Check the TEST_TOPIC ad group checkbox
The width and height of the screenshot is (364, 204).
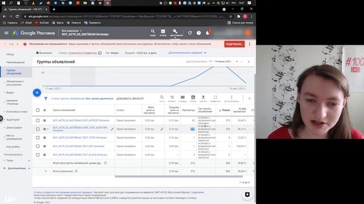click(x=38, y=138)
